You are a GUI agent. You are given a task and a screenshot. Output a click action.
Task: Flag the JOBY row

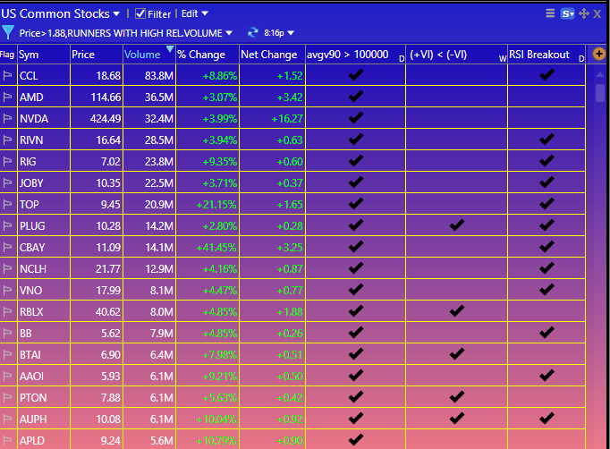7,182
